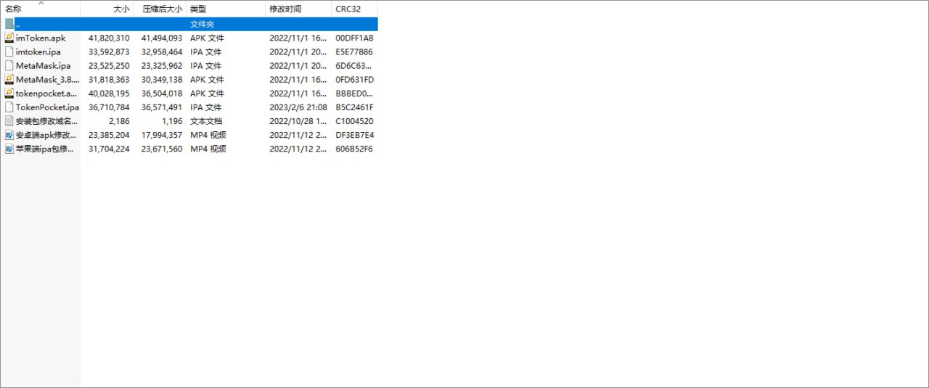929x388 pixels.
Task: Click the size value 31,704,224
Action: click(109, 149)
